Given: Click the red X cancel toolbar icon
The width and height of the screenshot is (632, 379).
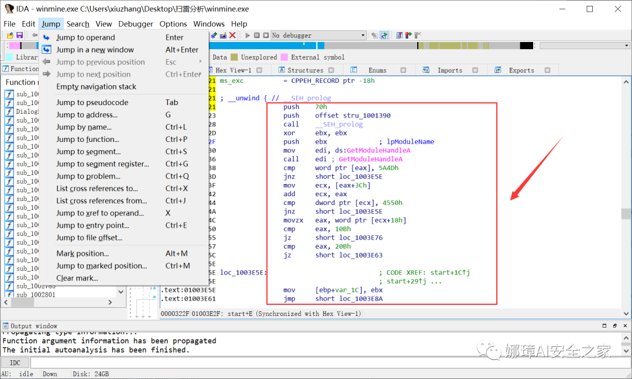Looking at the screenshot, I should 232,36.
